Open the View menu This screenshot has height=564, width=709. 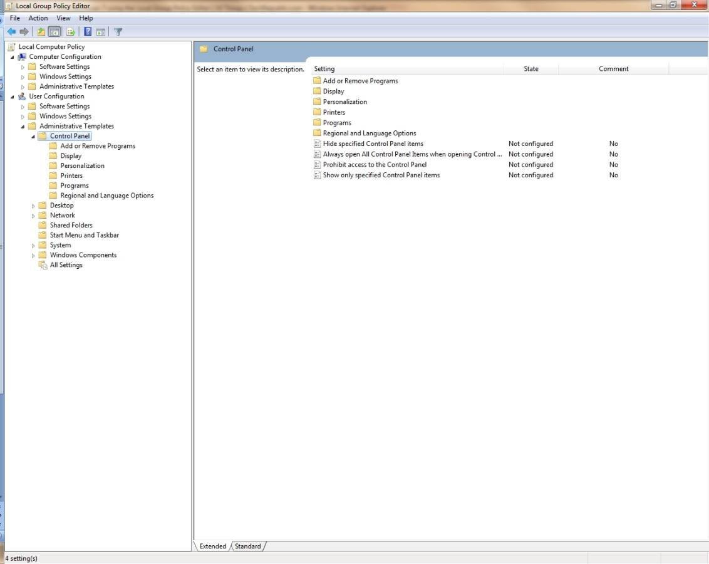point(63,18)
